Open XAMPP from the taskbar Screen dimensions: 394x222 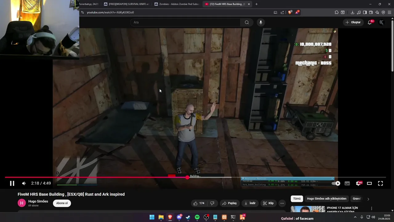click(224, 217)
